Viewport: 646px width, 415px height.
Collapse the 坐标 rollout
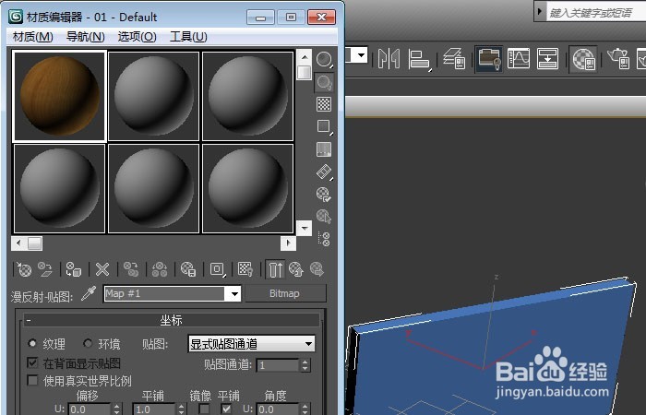(x=172, y=320)
